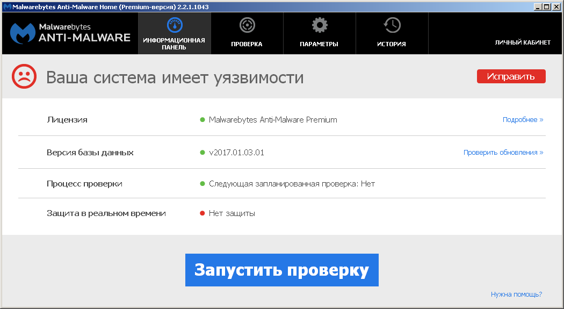Open Личный кабинет
The image size is (564, 309).
pos(523,42)
